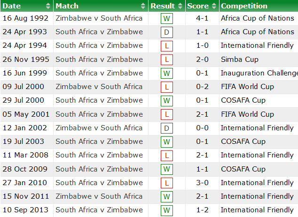
Task: Click the W result icon for 28 Oct 2009
Action: coord(166,170)
